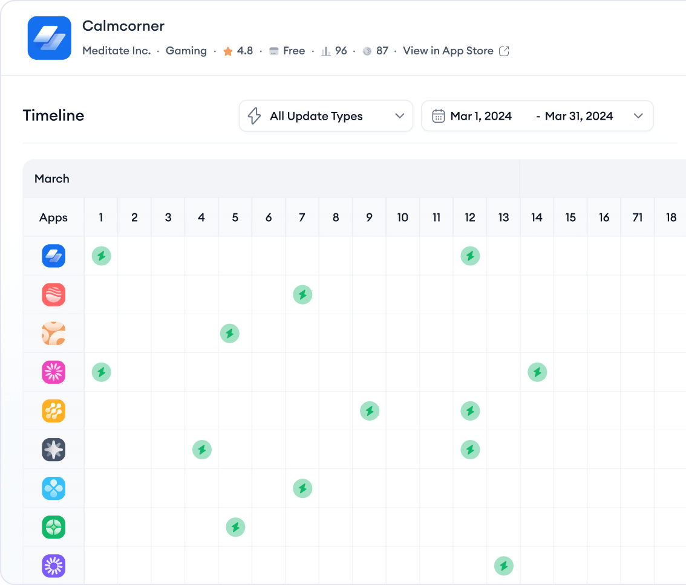The image size is (686, 585).
Task: Click the lightning icon in update types filter
Action: (x=254, y=116)
